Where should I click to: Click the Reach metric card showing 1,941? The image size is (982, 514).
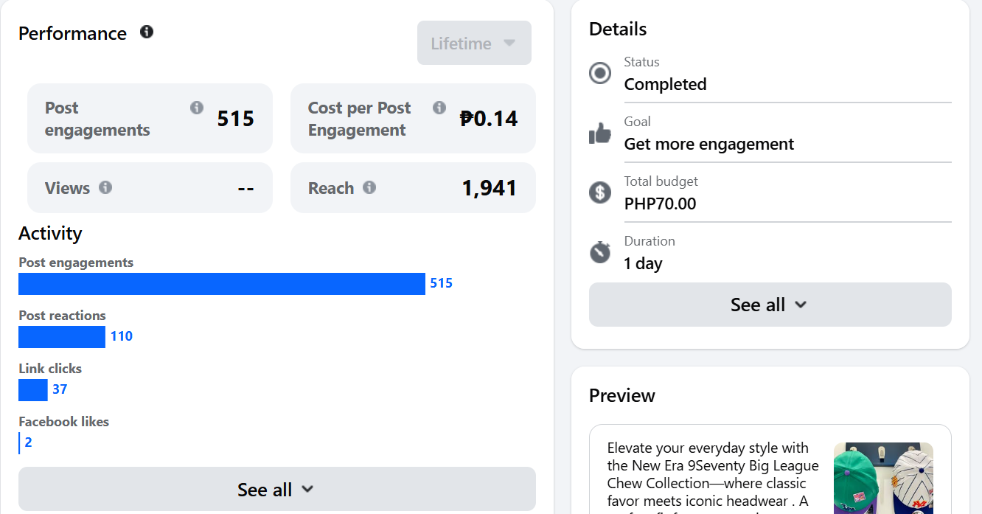(413, 188)
